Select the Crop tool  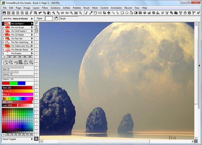[104, 13]
